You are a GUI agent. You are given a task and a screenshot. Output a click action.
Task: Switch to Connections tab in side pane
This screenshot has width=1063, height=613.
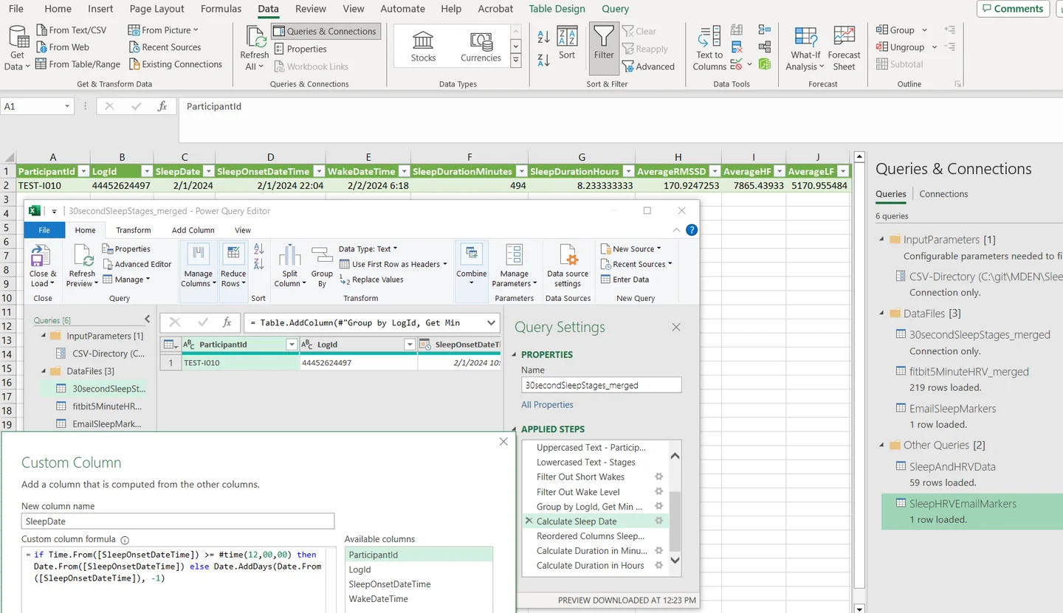point(943,194)
